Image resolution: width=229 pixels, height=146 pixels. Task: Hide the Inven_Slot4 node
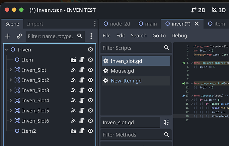click(90, 100)
